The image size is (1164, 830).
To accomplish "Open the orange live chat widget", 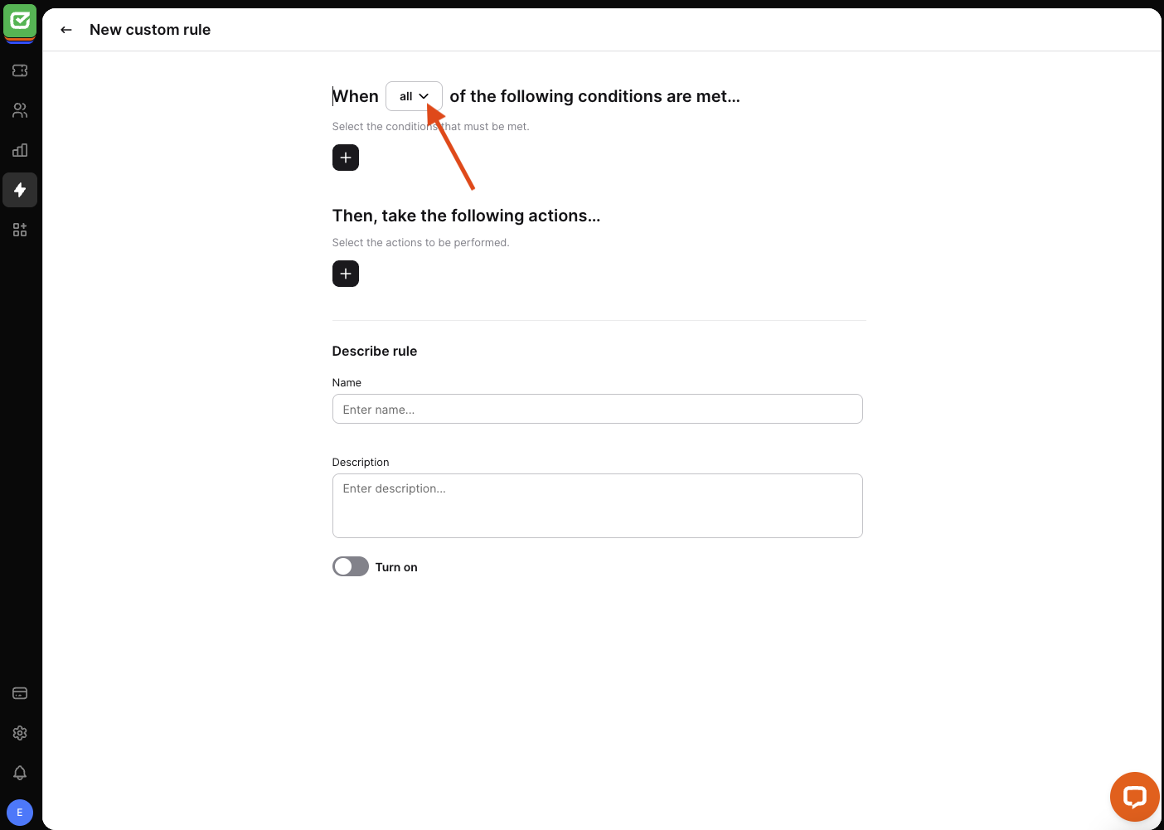I will click(1134, 797).
